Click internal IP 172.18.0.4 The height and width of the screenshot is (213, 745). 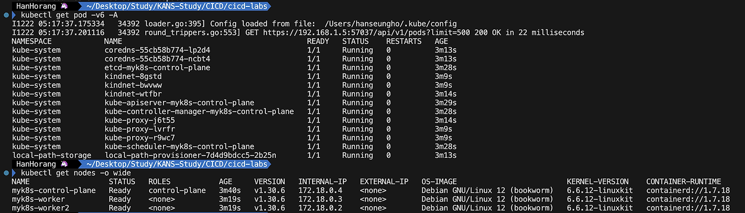pyautogui.click(x=320, y=190)
